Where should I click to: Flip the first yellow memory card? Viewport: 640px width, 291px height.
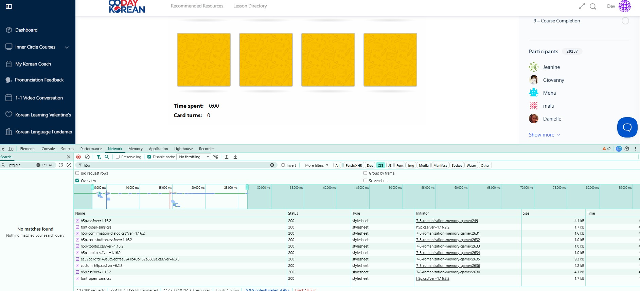click(x=204, y=60)
